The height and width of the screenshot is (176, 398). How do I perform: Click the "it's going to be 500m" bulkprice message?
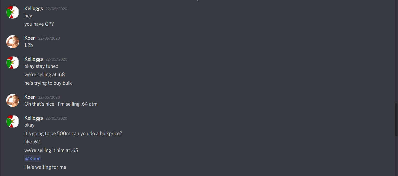point(73,134)
